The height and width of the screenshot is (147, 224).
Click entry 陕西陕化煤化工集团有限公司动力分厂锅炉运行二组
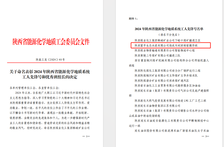[x=167, y=71]
